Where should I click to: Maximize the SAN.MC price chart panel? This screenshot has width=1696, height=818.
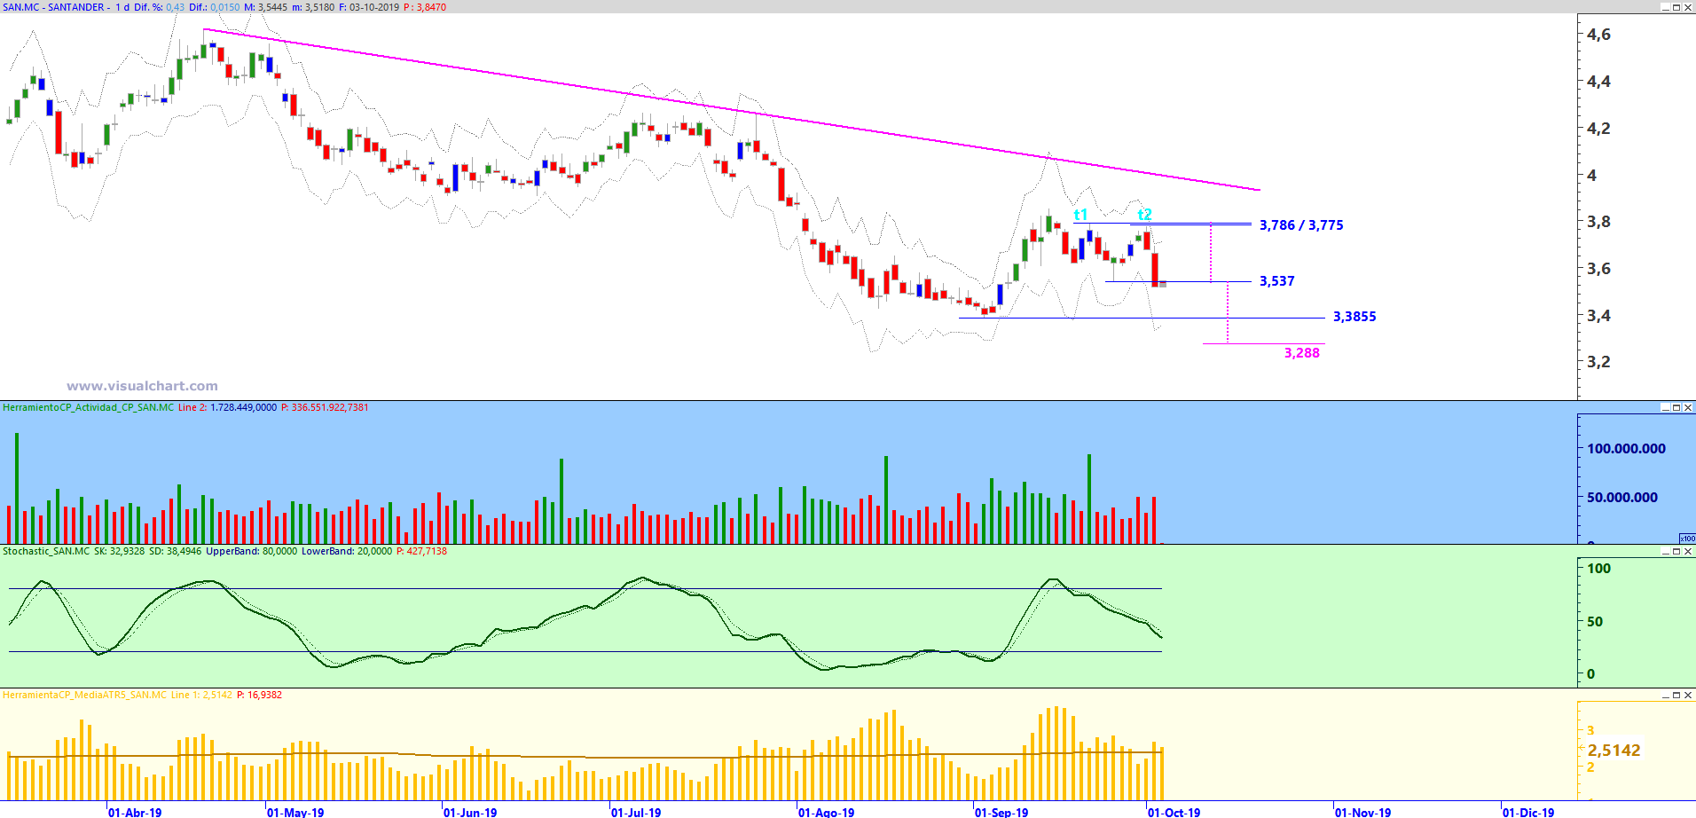(x=1676, y=7)
